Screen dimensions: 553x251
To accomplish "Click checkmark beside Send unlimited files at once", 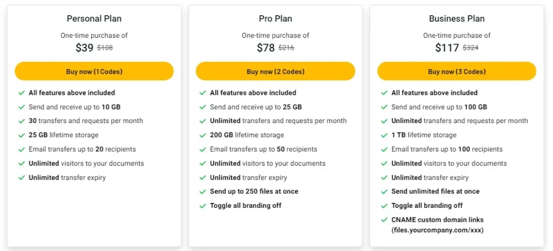I will click(385, 192).
